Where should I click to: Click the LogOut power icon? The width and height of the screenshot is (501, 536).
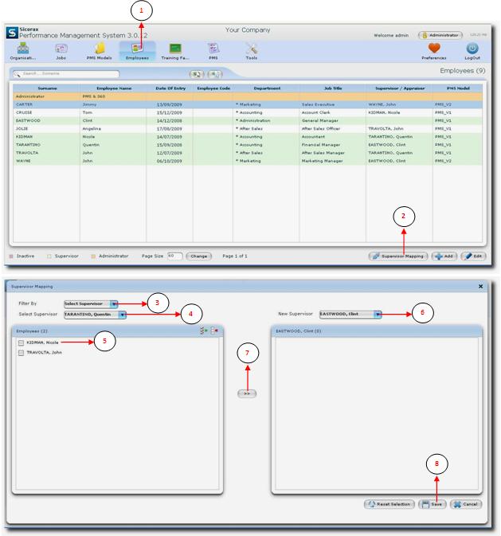tap(472, 49)
